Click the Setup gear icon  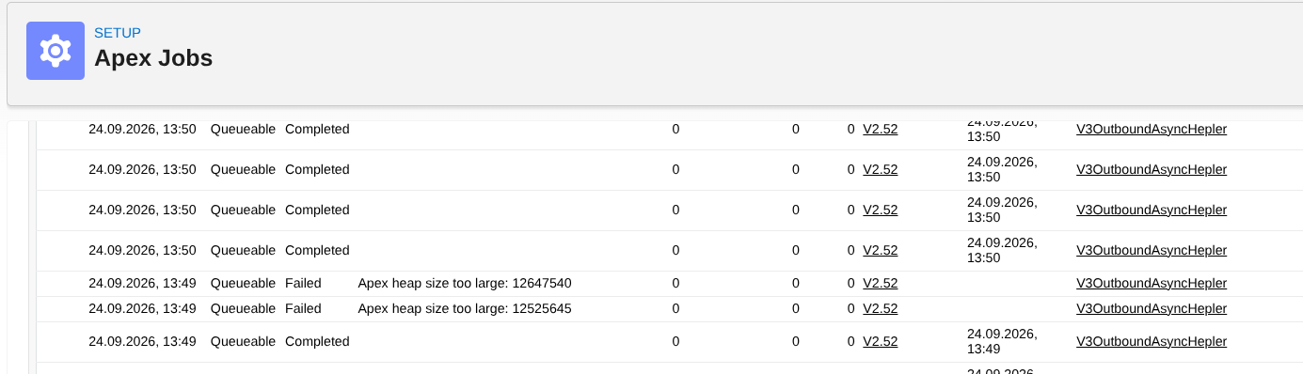pos(56,51)
